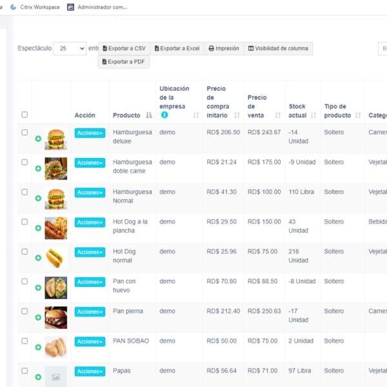The height and width of the screenshot is (387, 387).
Task: Select 'RD$ 56.64' purchase price for Papas
Action: [x=221, y=371]
